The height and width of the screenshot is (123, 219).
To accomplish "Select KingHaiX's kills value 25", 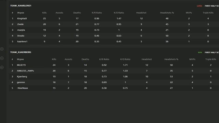I will [44, 18].
